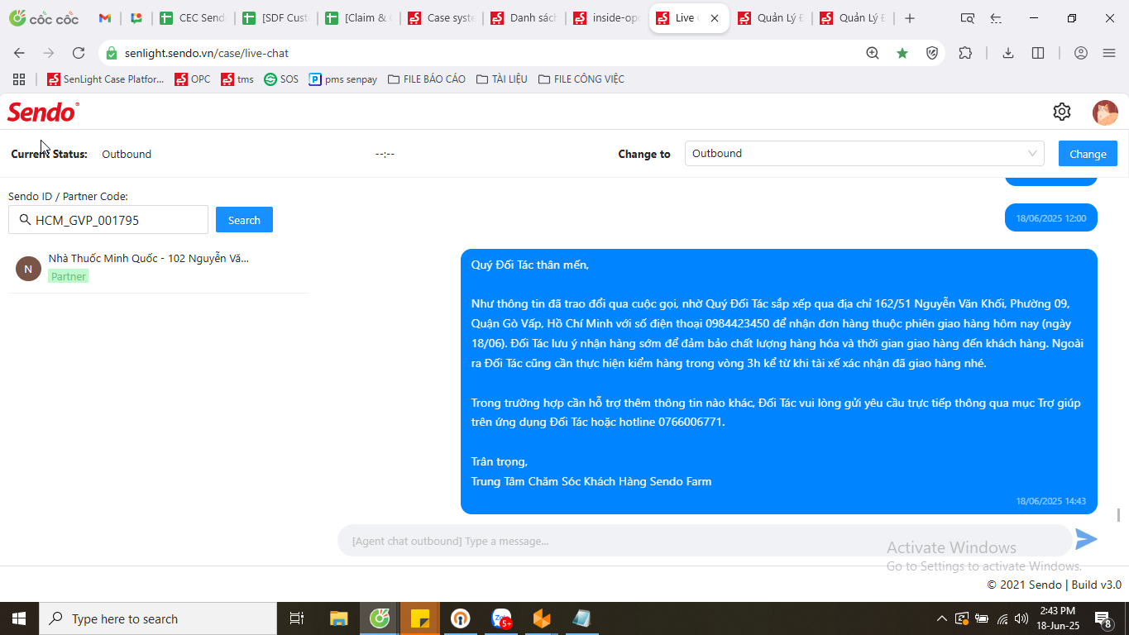Viewport: 1129px width, 635px height.
Task: View site info via the padlock icon
Action: pos(112,53)
